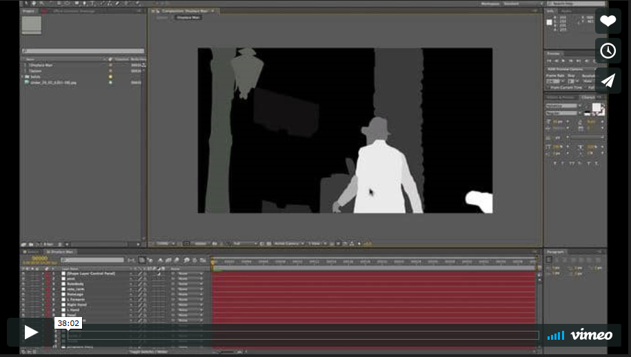Take a snapshot with the viewer camera icon
The image size is (631, 357).
tap(214, 244)
